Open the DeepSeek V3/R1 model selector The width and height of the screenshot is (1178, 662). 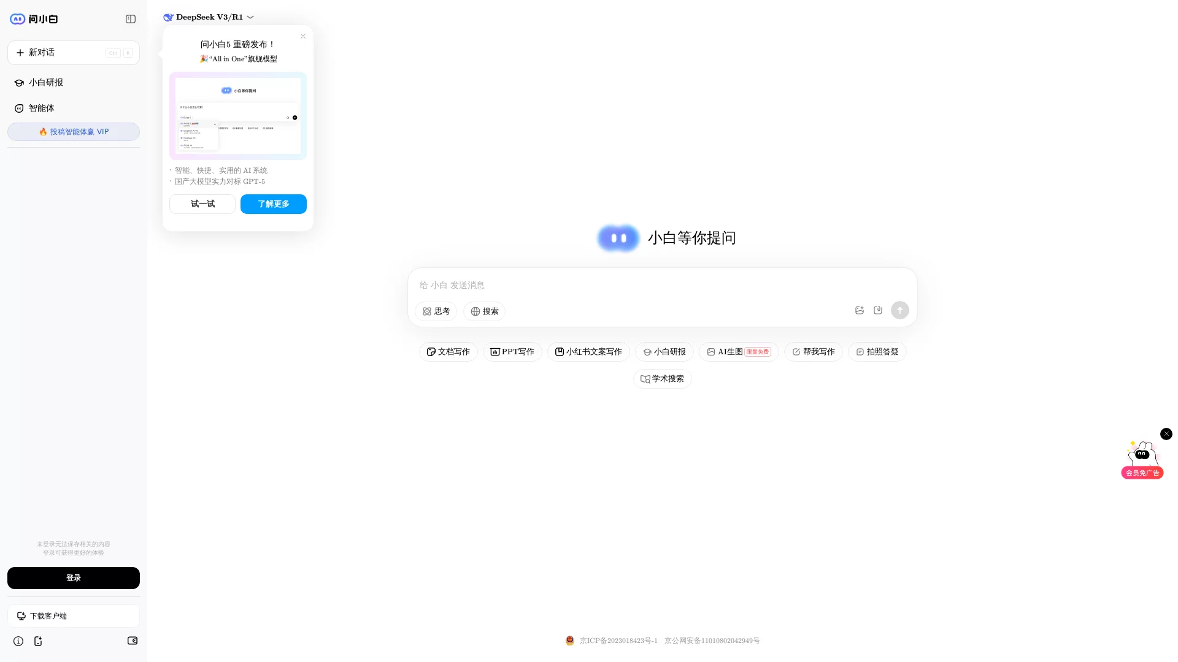click(x=209, y=17)
